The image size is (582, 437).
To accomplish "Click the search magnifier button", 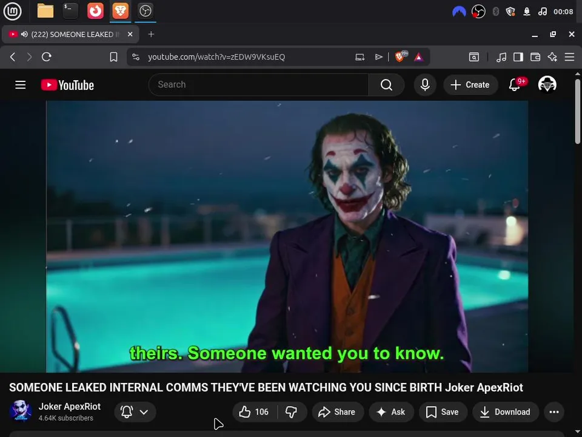I will coord(386,85).
